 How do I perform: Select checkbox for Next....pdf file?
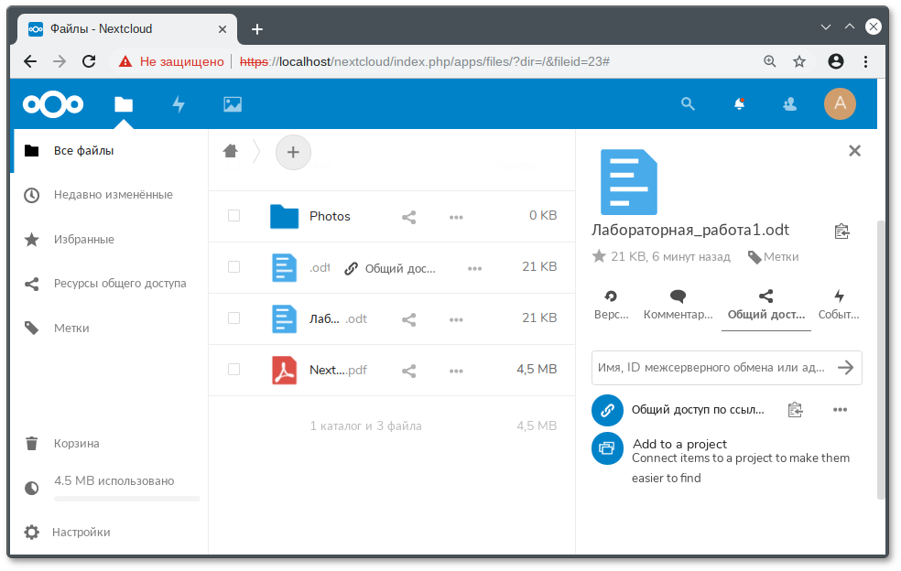(x=233, y=369)
